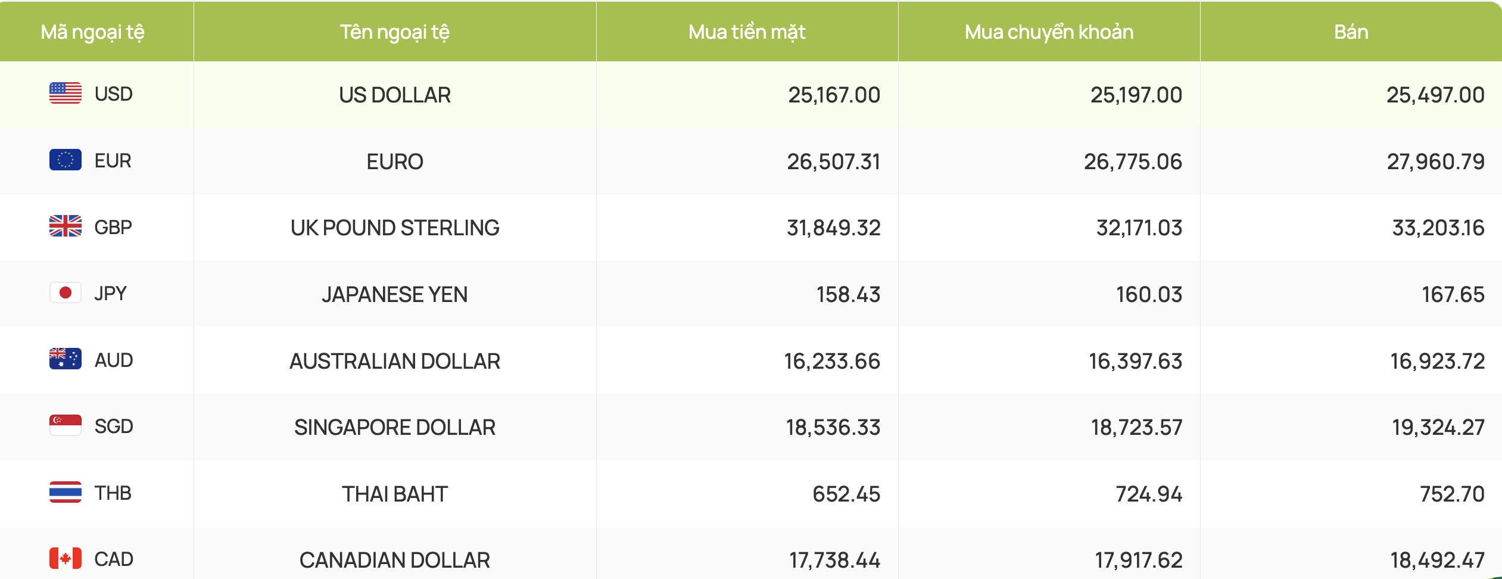Click the European Union flag icon
This screenshot has height=579, width=1502.
click(x=66, y=160)
